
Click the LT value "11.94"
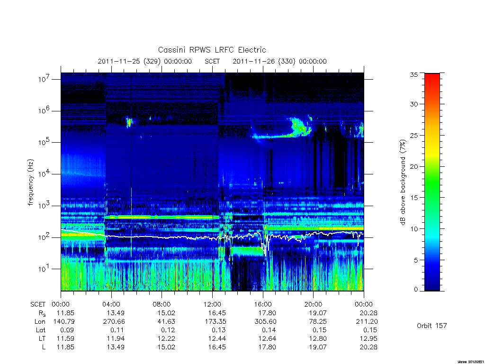tap(116, 338)
